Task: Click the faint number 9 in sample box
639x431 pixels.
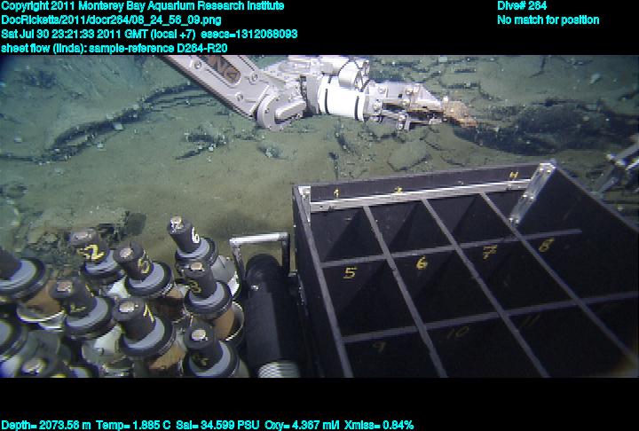Action: [380, 347]
